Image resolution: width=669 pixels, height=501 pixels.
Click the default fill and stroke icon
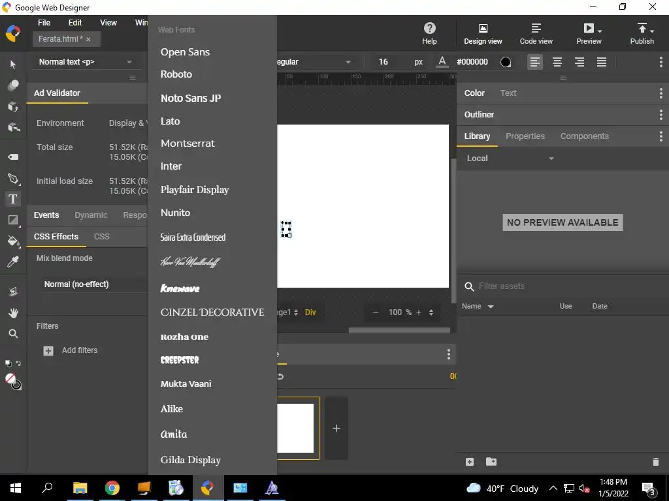pos(8,363)
